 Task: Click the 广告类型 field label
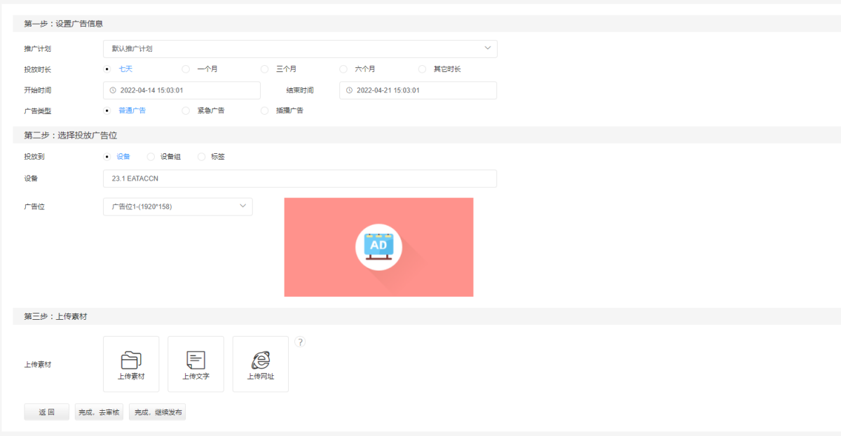pyautogui.click(x=38, y=111)
